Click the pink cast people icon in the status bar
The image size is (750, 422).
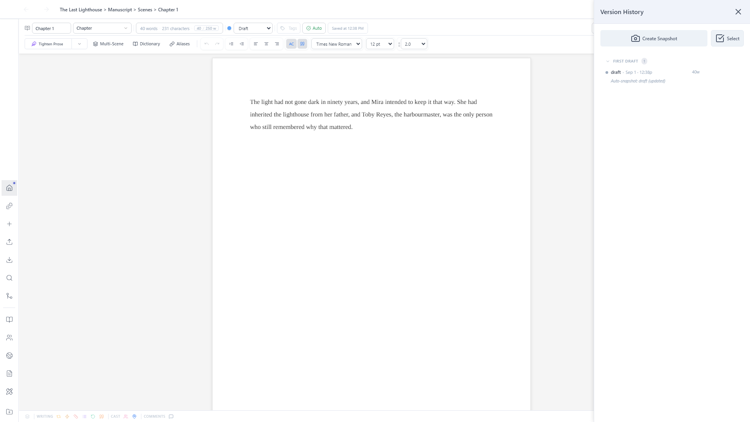(x=126, y=417)
